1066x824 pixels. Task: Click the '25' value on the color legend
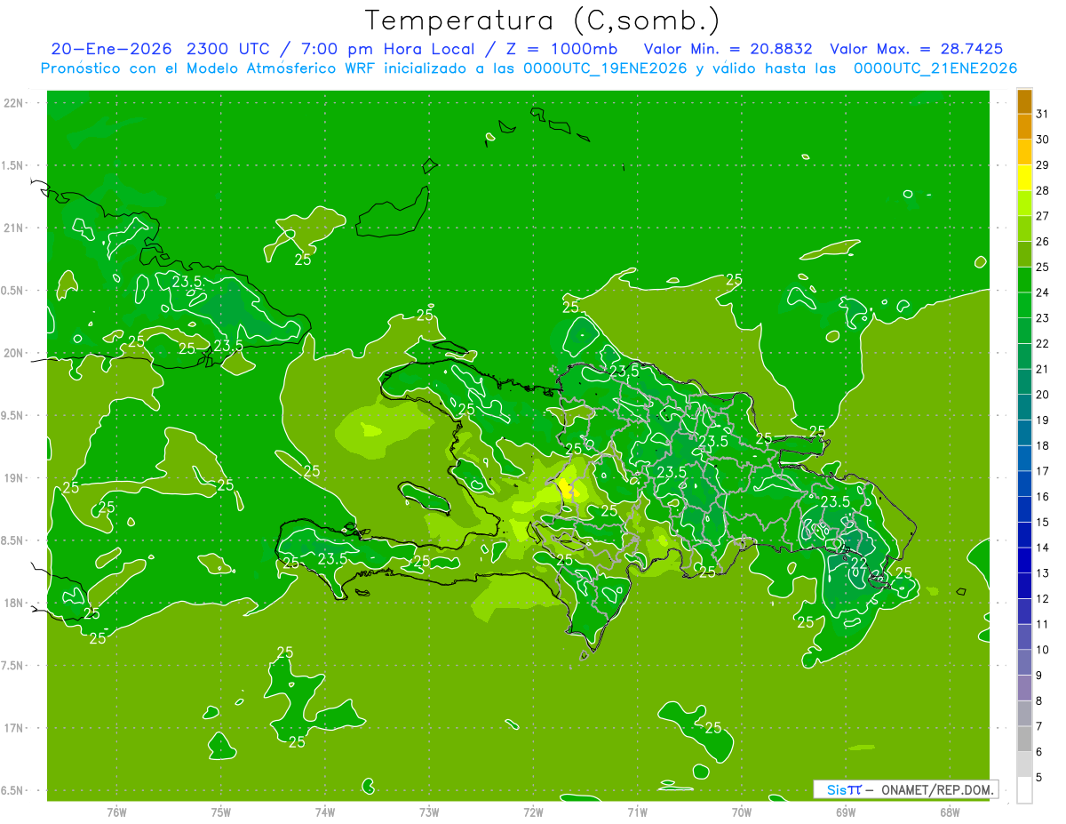click(1043, 267)
